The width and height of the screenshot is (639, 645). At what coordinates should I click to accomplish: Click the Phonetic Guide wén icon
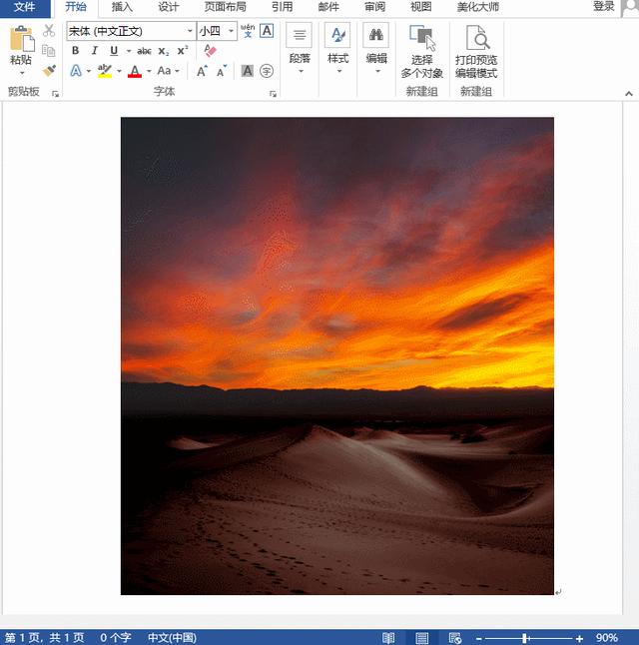click(248, 30)
